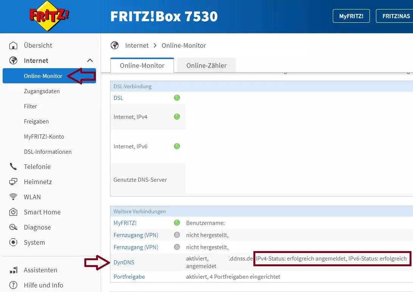Open the Assistenten menu entry
The image size is (413, 292).
click(40, 270)
